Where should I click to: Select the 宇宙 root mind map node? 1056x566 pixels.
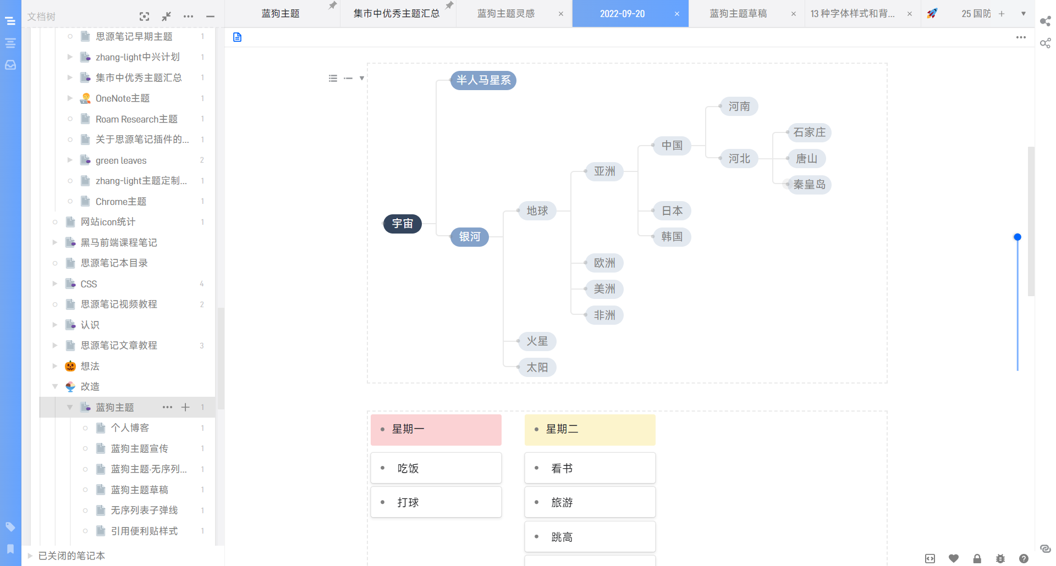click(402, 224)
